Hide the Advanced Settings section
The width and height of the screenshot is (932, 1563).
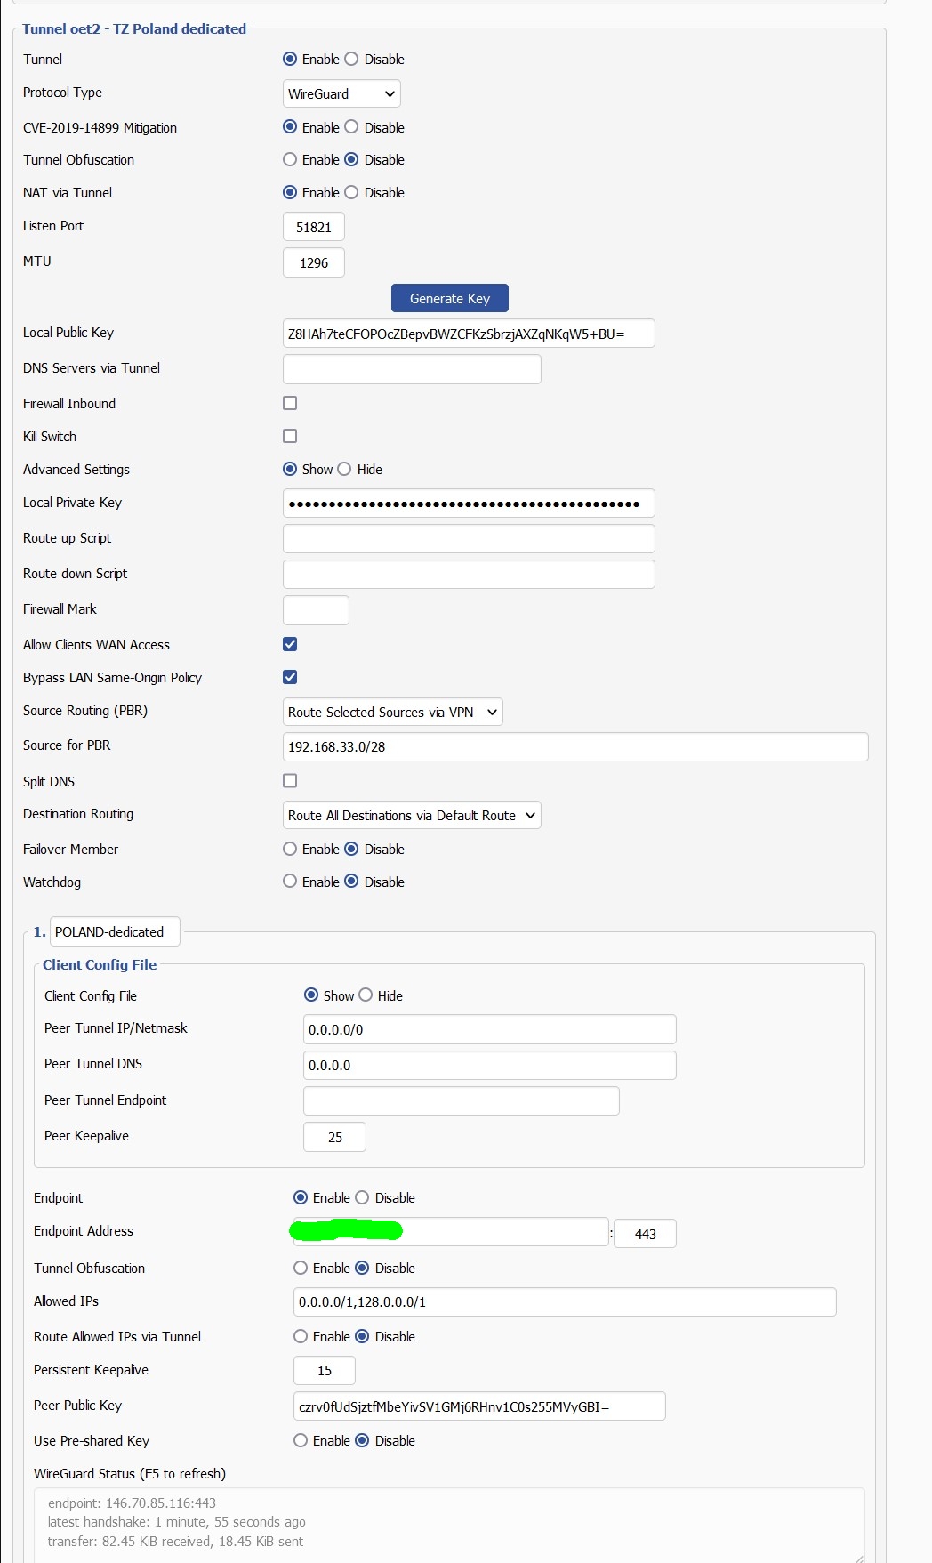point(345,469)
